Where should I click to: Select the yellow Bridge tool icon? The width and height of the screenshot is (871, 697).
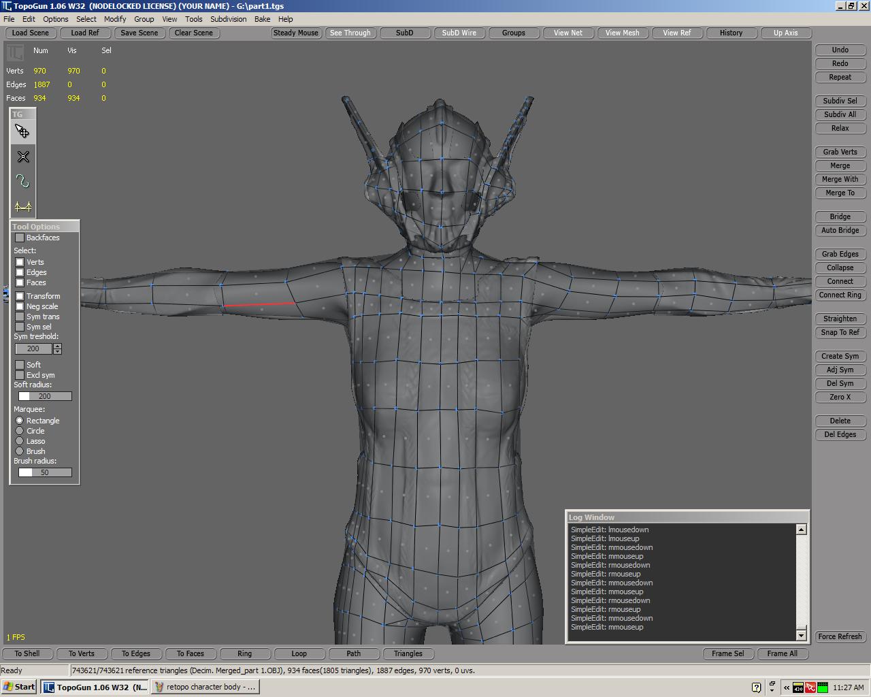(x=22, y=206)
